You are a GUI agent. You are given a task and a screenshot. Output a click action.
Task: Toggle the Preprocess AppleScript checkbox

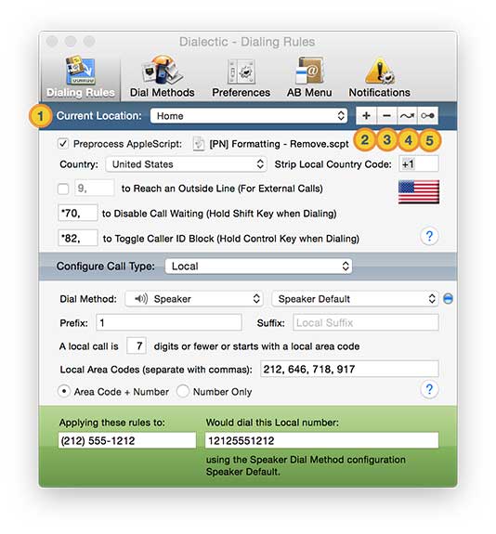(63, 144)
